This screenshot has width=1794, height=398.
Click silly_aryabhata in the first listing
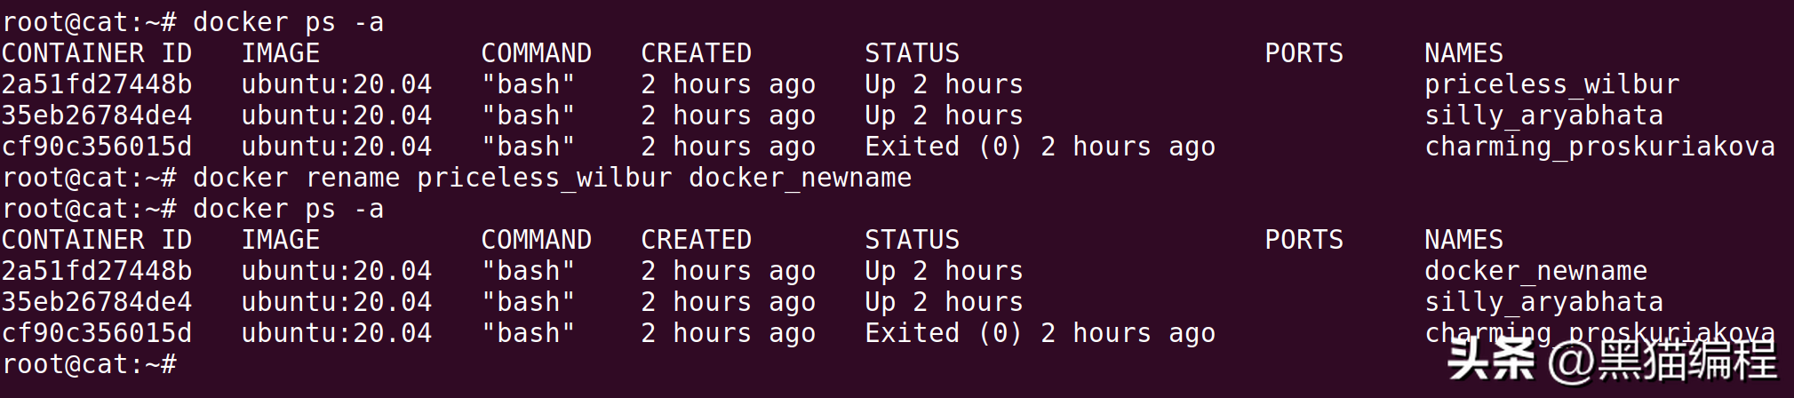(x=1543, y=115)
